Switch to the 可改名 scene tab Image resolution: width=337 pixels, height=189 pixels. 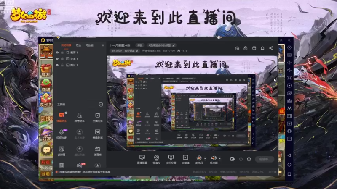[90, 45]
